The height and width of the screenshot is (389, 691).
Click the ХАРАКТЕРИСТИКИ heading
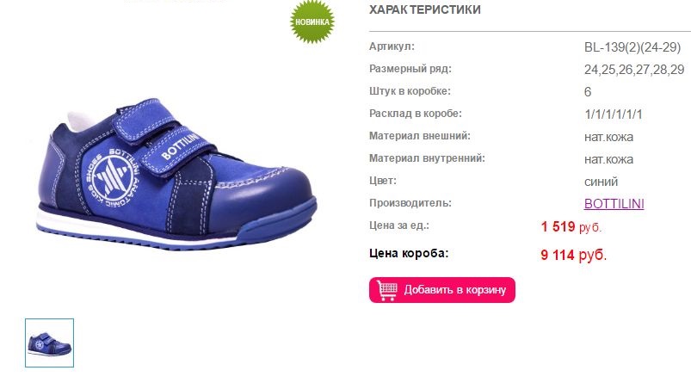[425, 9]
